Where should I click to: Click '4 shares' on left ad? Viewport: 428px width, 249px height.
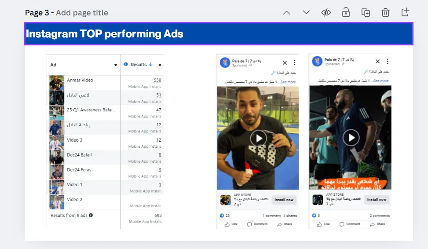coord(290,216)
